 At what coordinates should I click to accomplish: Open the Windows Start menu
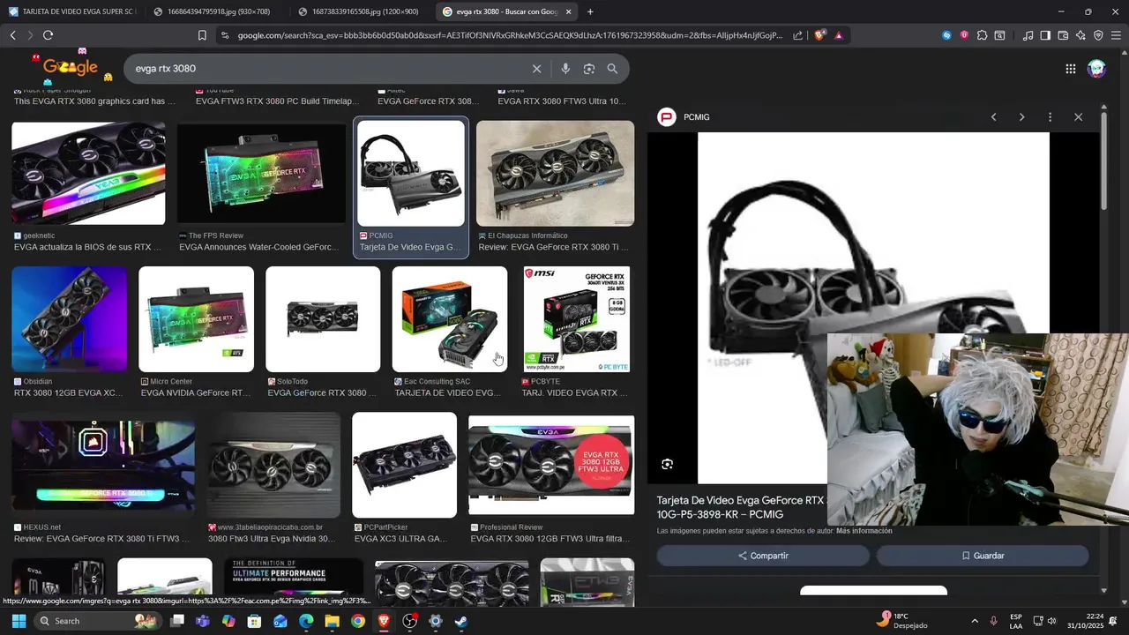coord(19,621)
